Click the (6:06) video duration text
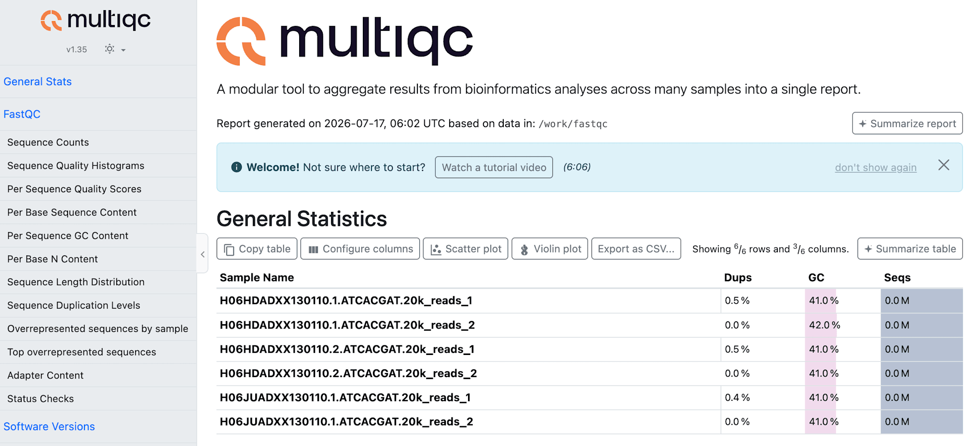The width and height of the screenshot is (965, 446). [x=577, y=167]
